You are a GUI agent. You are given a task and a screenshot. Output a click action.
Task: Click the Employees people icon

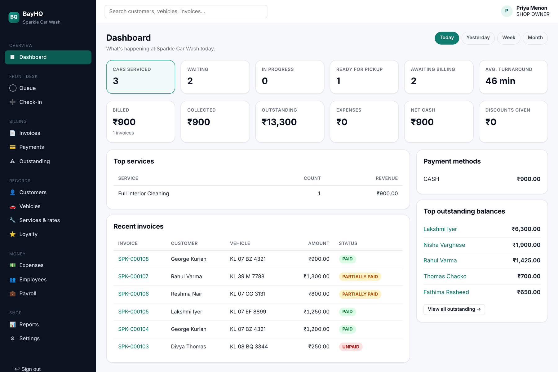pos(12,280)
